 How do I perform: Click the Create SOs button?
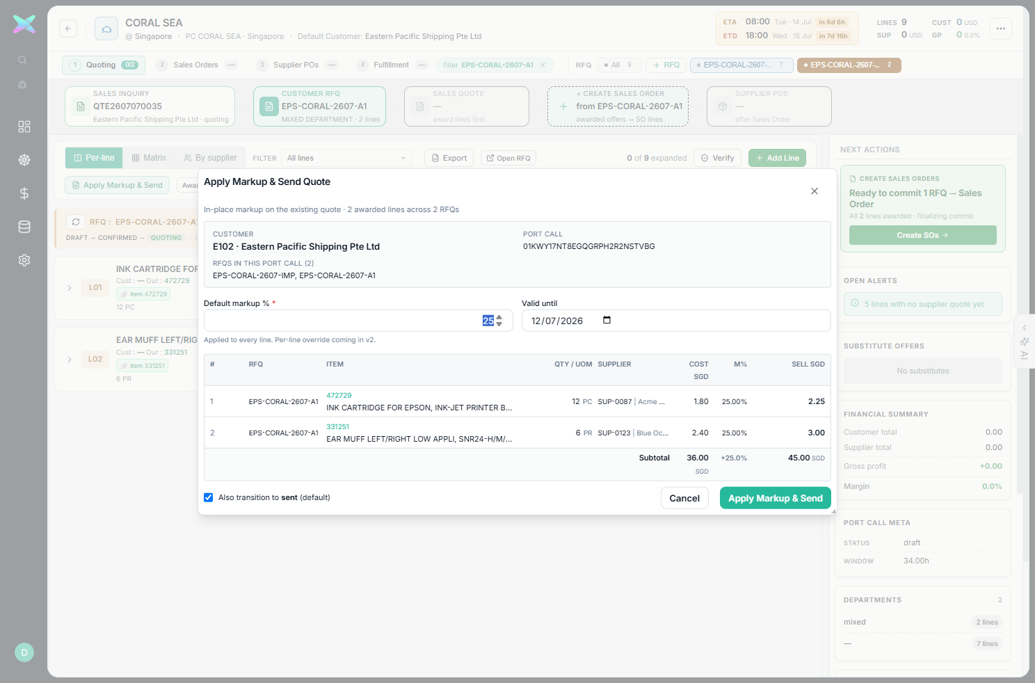[x=922, y=235]
